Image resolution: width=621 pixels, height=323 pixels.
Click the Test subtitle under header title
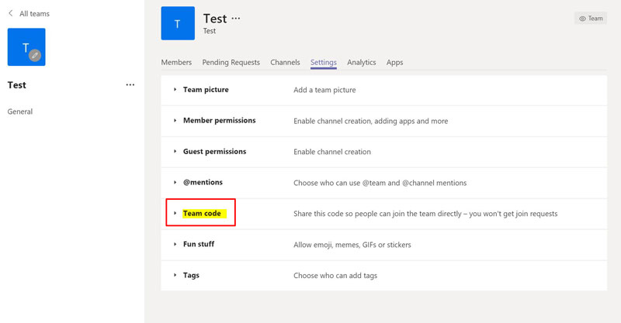[210, 31]
